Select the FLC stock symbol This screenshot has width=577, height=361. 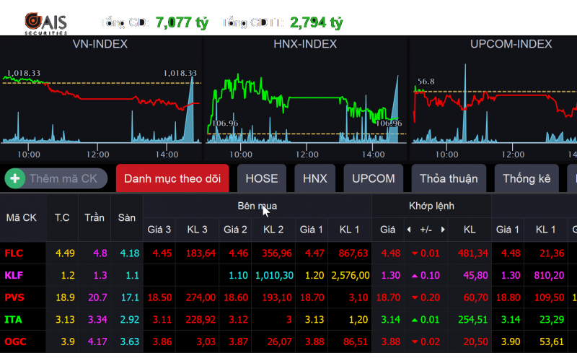click(x=14, y=253)
